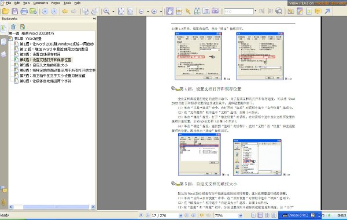Open the Comments menu
347x220 pixels.
tap(40, 3)
